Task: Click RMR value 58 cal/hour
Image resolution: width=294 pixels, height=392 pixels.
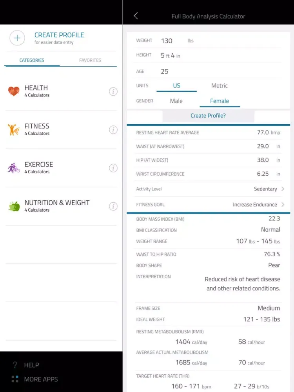Action: tap(252, 342)
